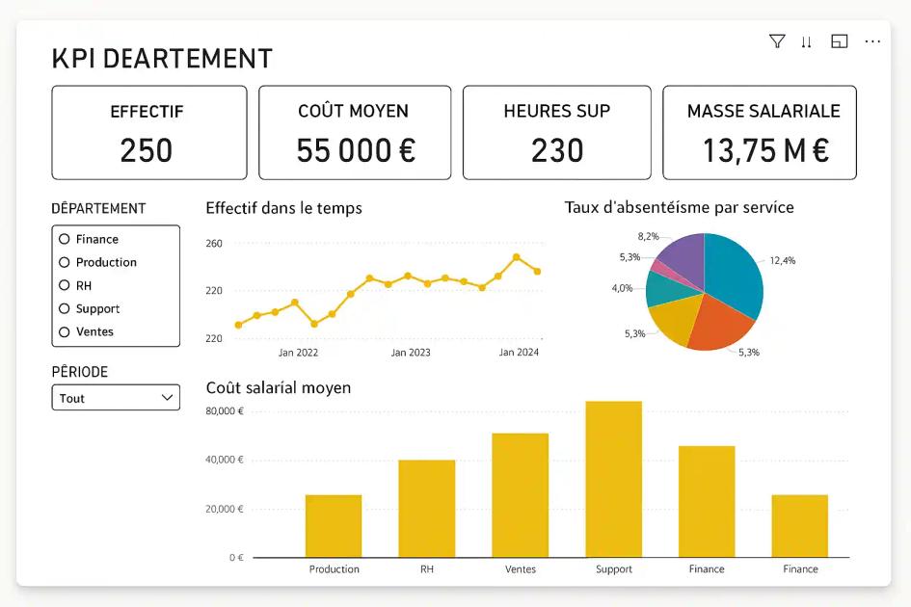Select the Finance radio button
This screenshot has height=607, width=911.
[x=63, y=239]
